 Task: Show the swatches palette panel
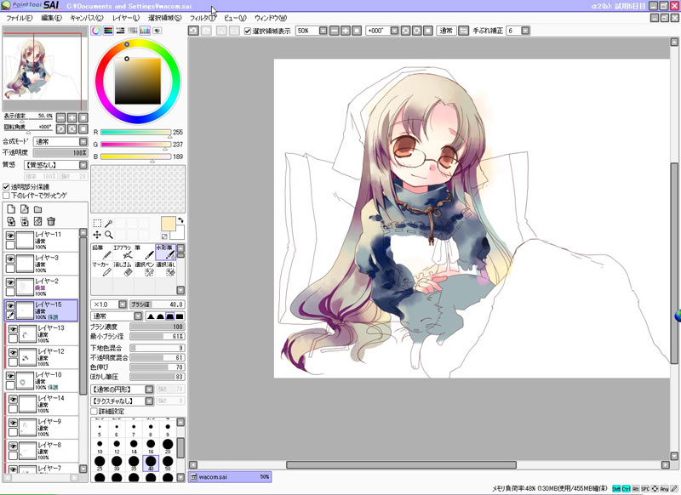coord(145,31)
